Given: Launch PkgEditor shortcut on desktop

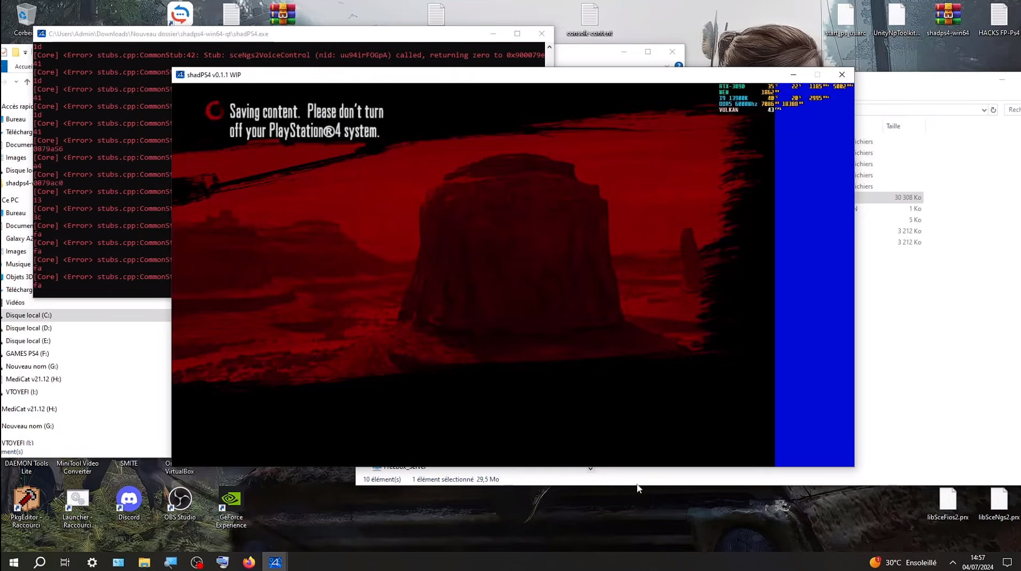Looking at the screenshot, I should 26,508.
